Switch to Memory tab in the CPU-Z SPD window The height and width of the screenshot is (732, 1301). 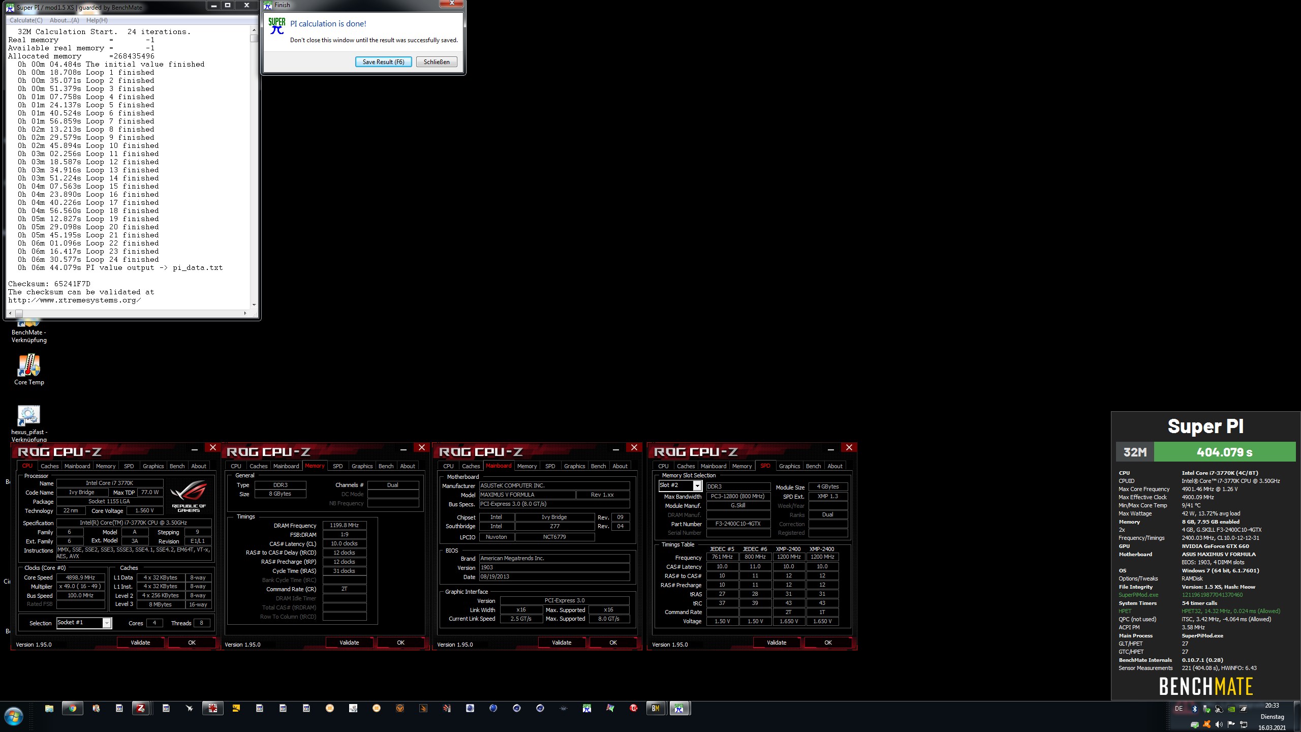[x=741, y=466]
